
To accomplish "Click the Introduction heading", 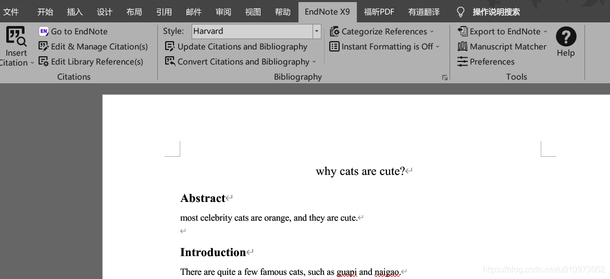I will (x=213, y=252).
